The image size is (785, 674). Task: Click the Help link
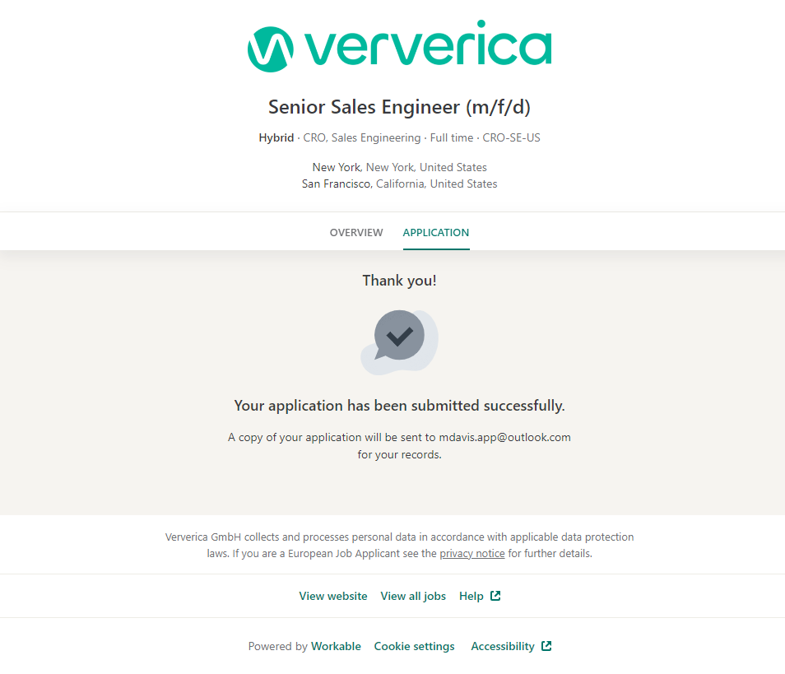pos(471,596)
